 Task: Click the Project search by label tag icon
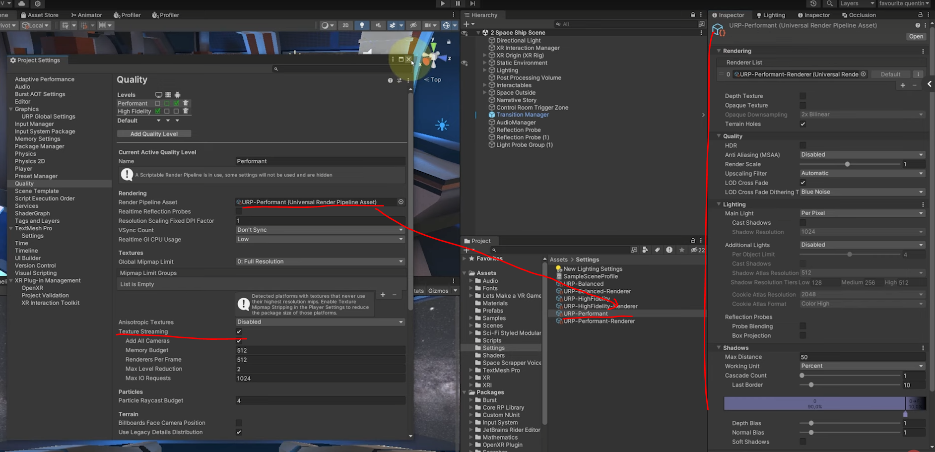coord(657,250)
